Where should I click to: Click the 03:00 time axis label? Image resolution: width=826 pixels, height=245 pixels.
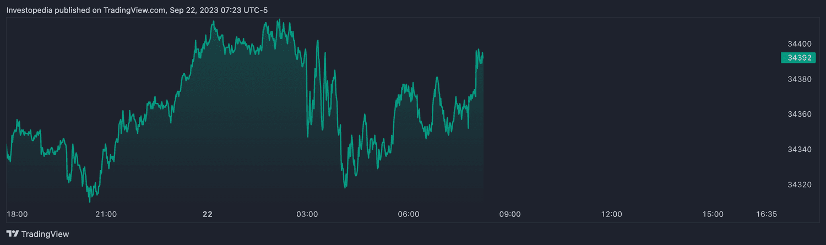click(307, 214)
